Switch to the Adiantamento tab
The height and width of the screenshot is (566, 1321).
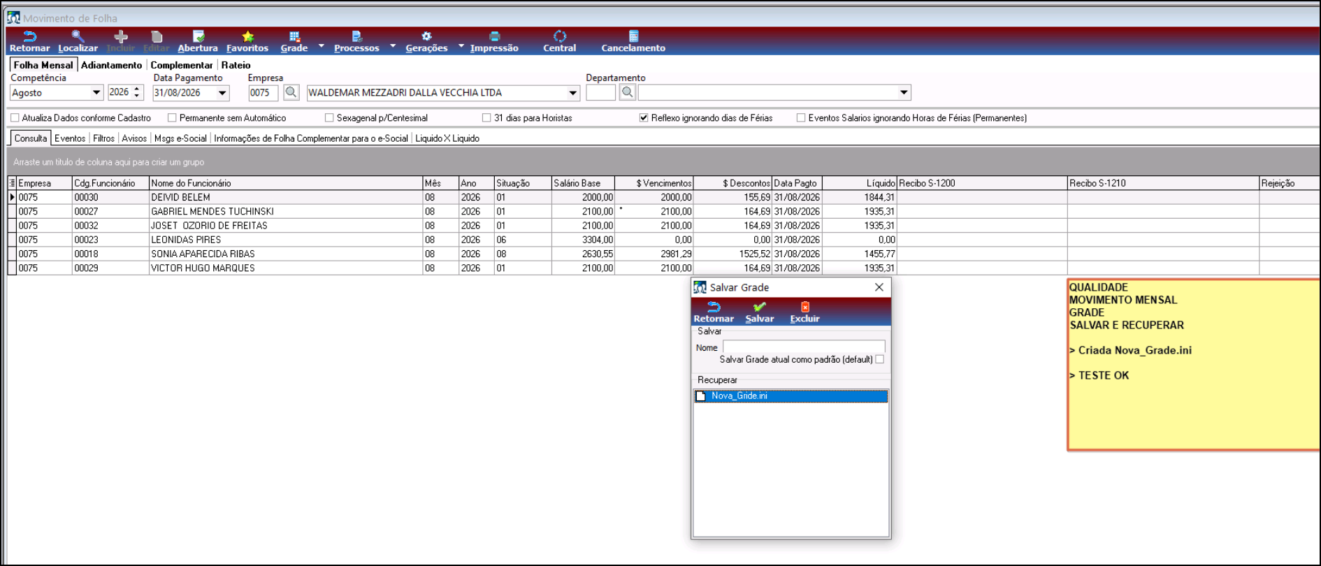(111, 65)
